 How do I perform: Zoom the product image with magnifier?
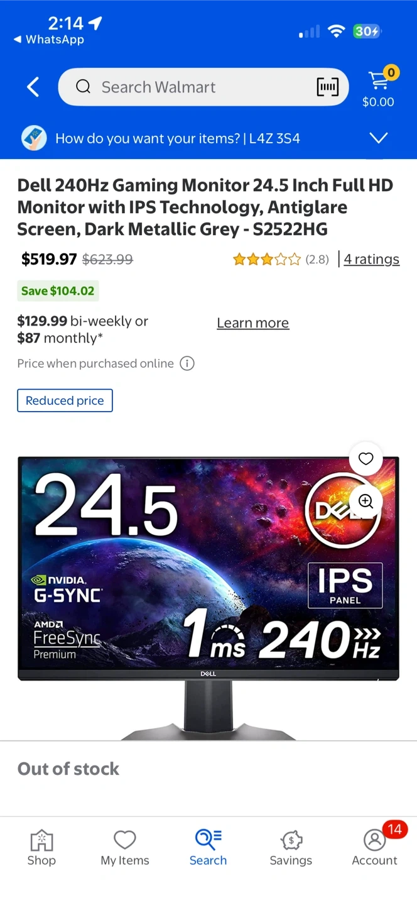click(x=366, y=501)
